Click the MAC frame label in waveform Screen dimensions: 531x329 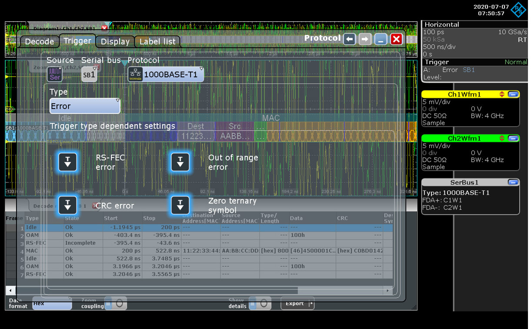pos(271,118)
